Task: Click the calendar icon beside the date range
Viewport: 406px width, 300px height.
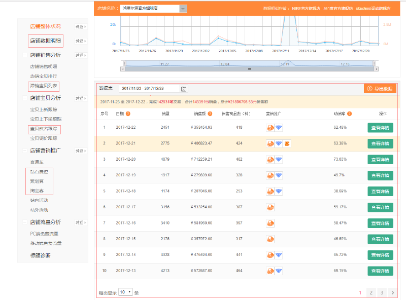Action: coord(184,89)
